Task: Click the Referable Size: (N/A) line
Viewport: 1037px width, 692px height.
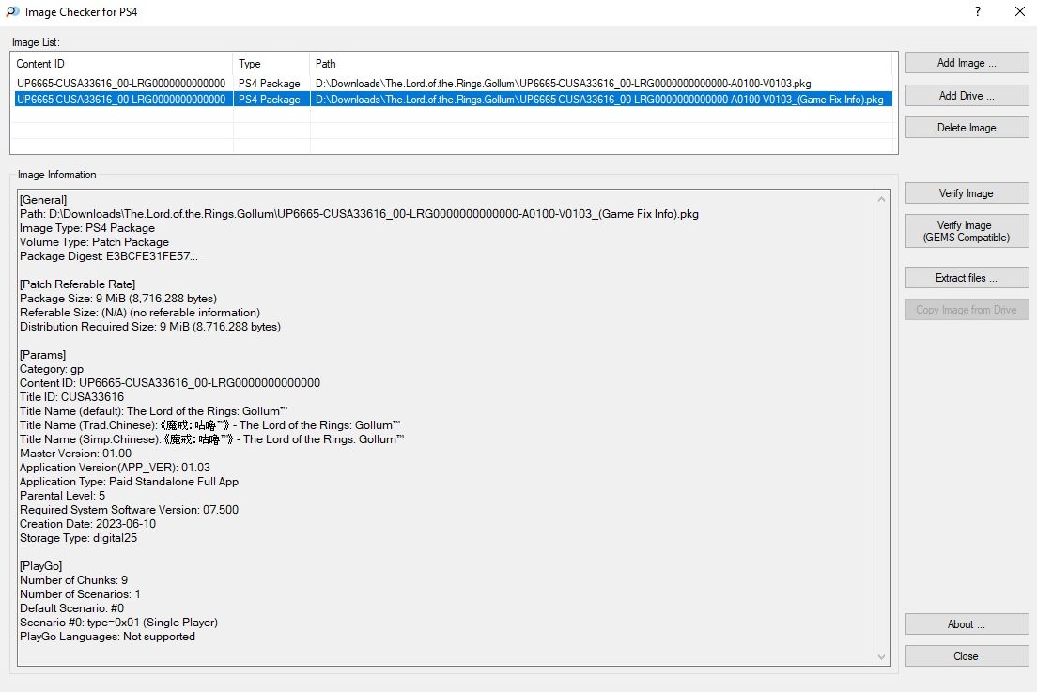Action: tap(140, 312)
